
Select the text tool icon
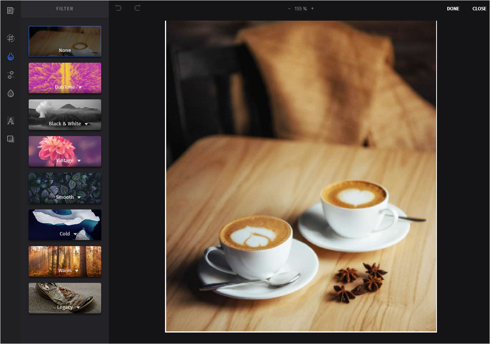(x=11, y=121)
